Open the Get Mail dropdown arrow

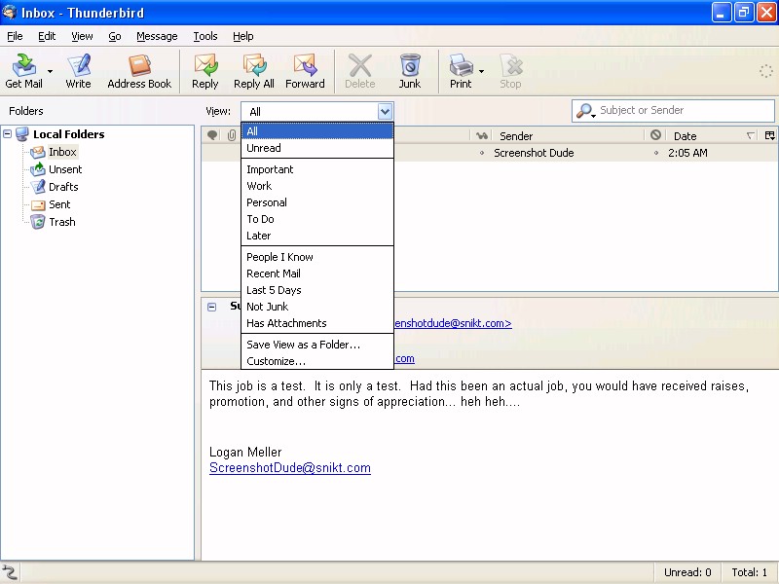tap(50, 71)
